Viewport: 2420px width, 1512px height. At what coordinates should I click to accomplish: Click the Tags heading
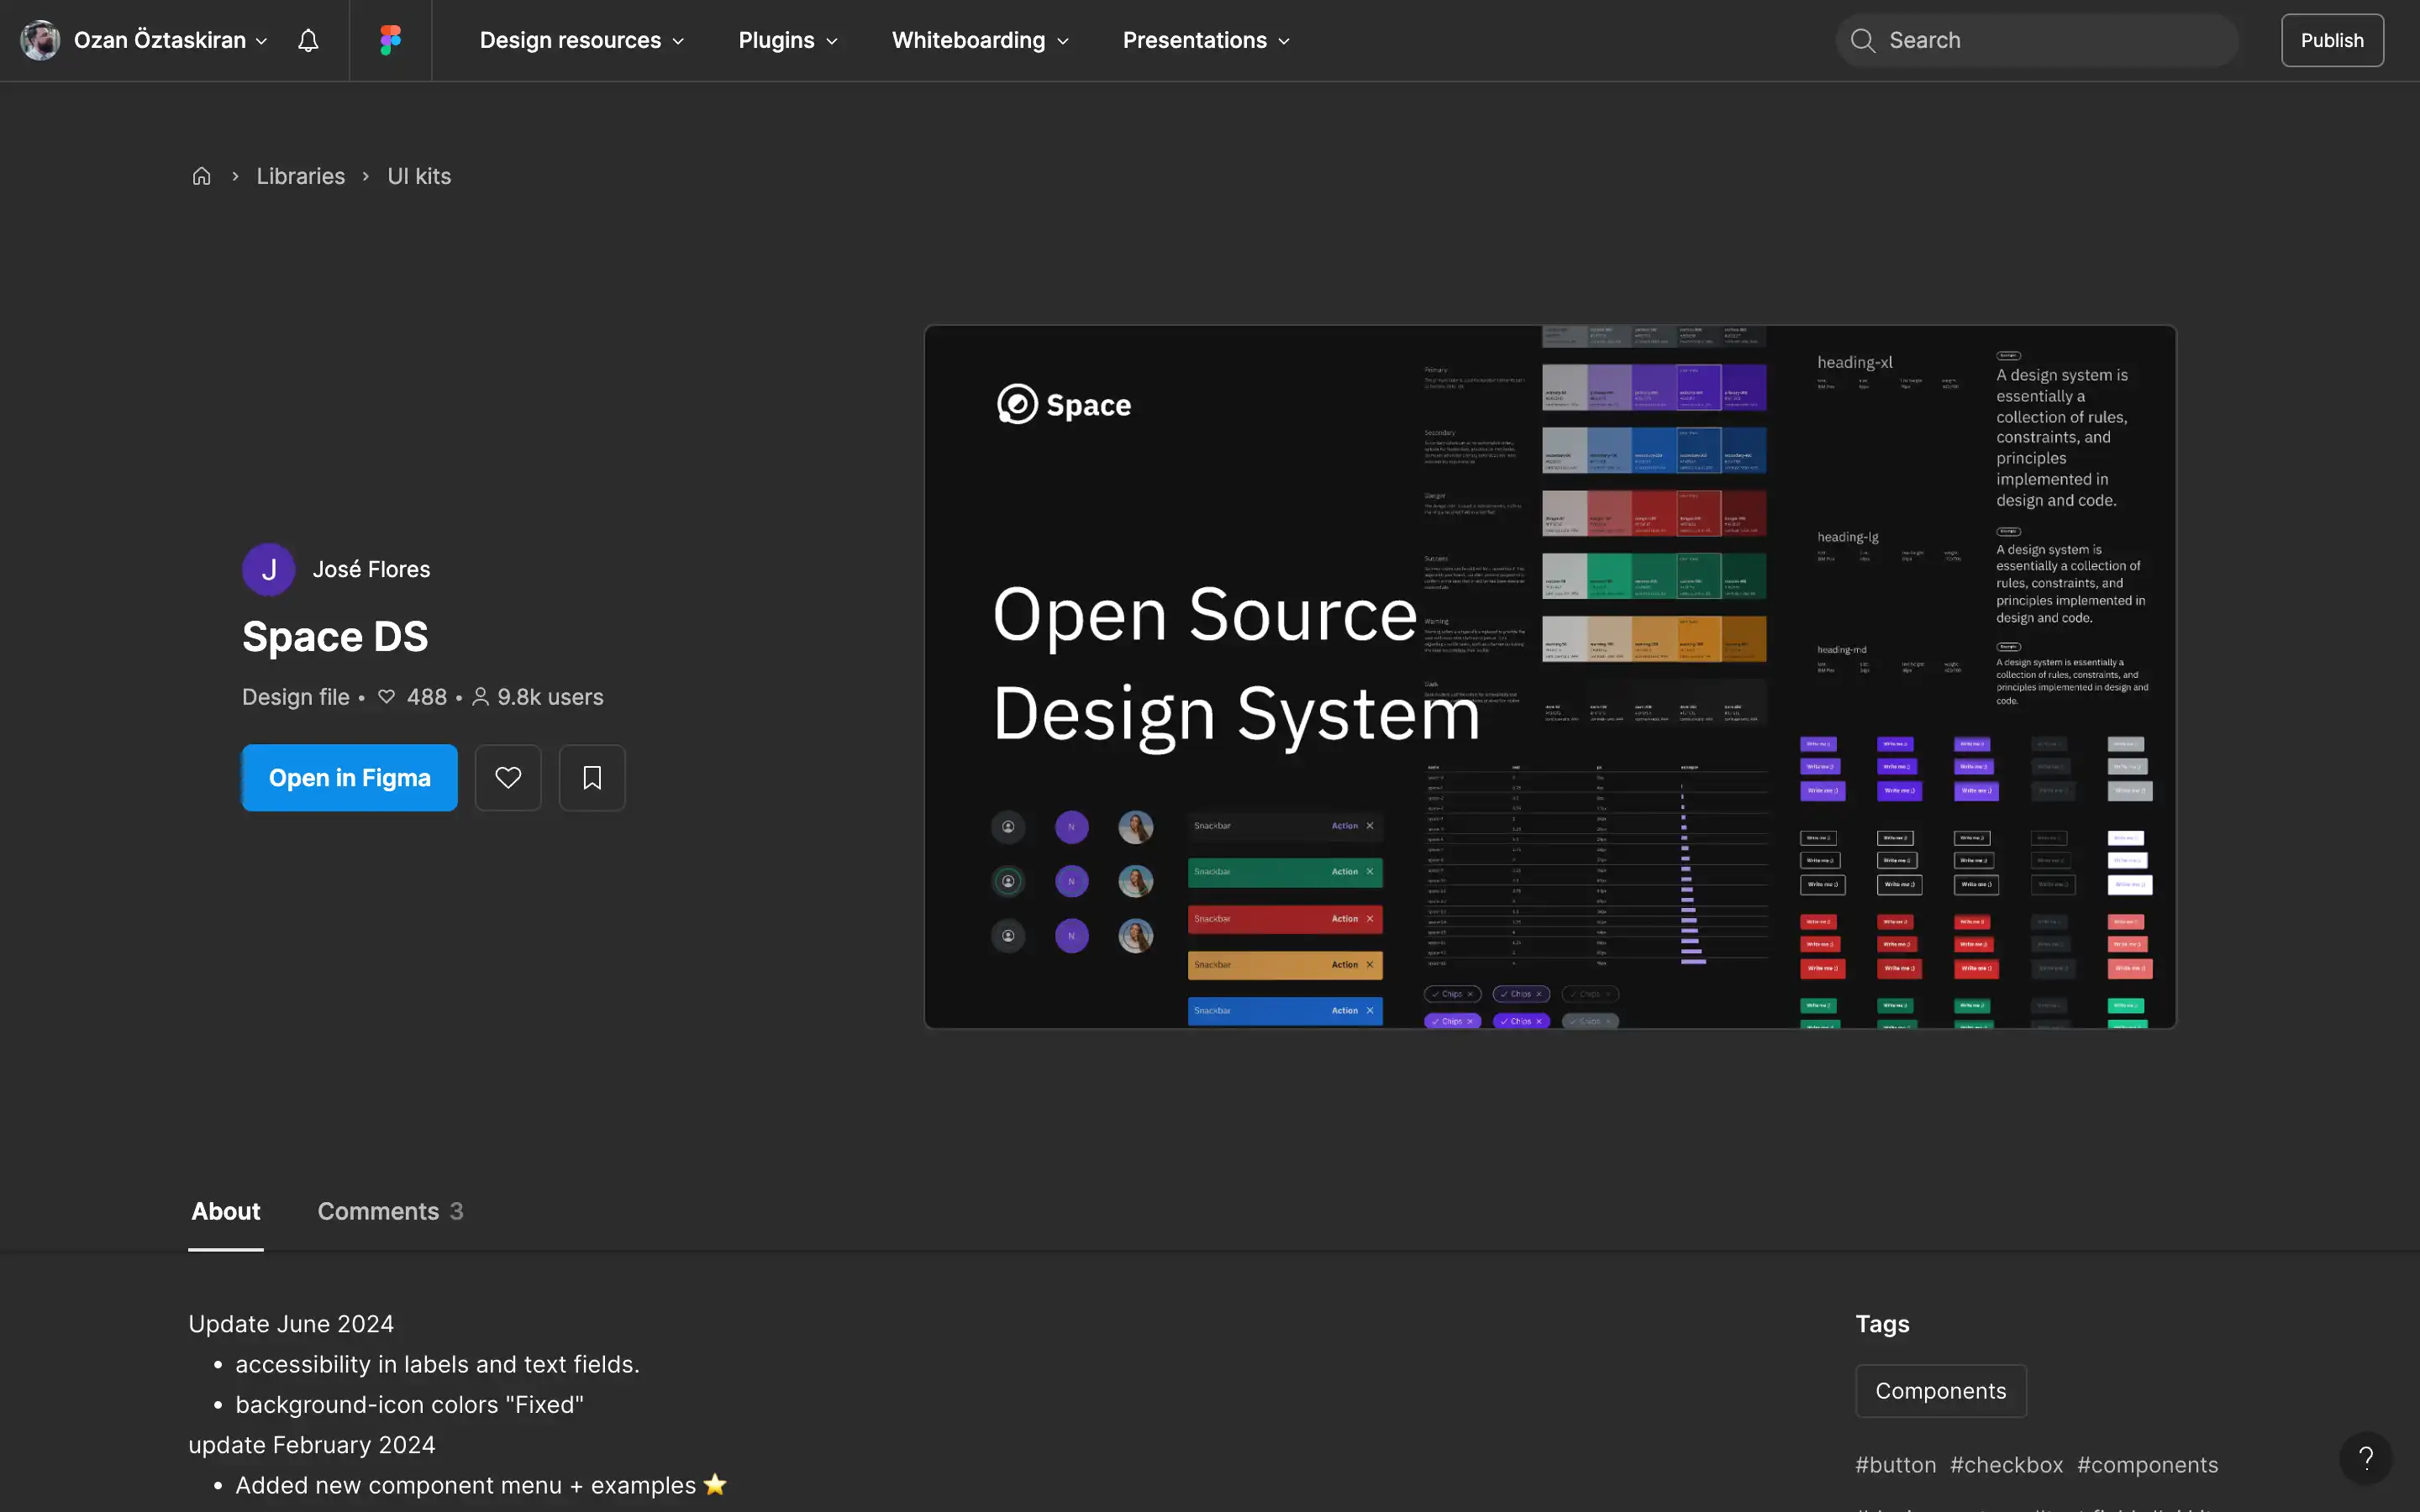(x=1882, y=1324)
